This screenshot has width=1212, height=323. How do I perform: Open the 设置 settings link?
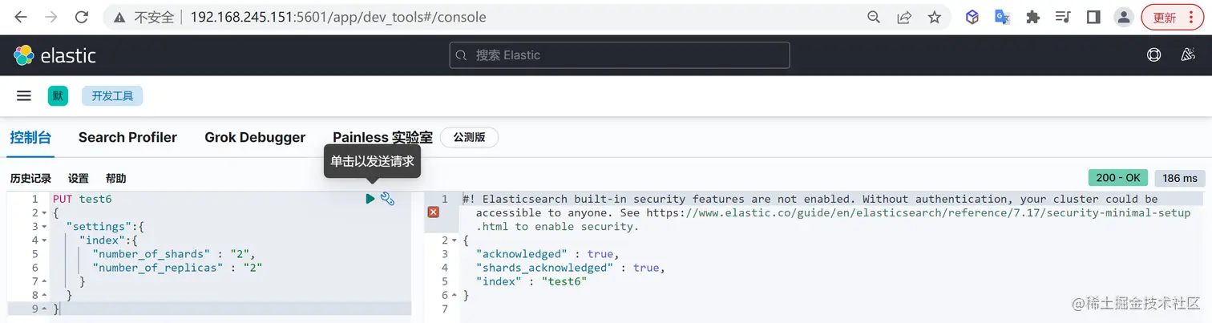[x=79, y=179]
